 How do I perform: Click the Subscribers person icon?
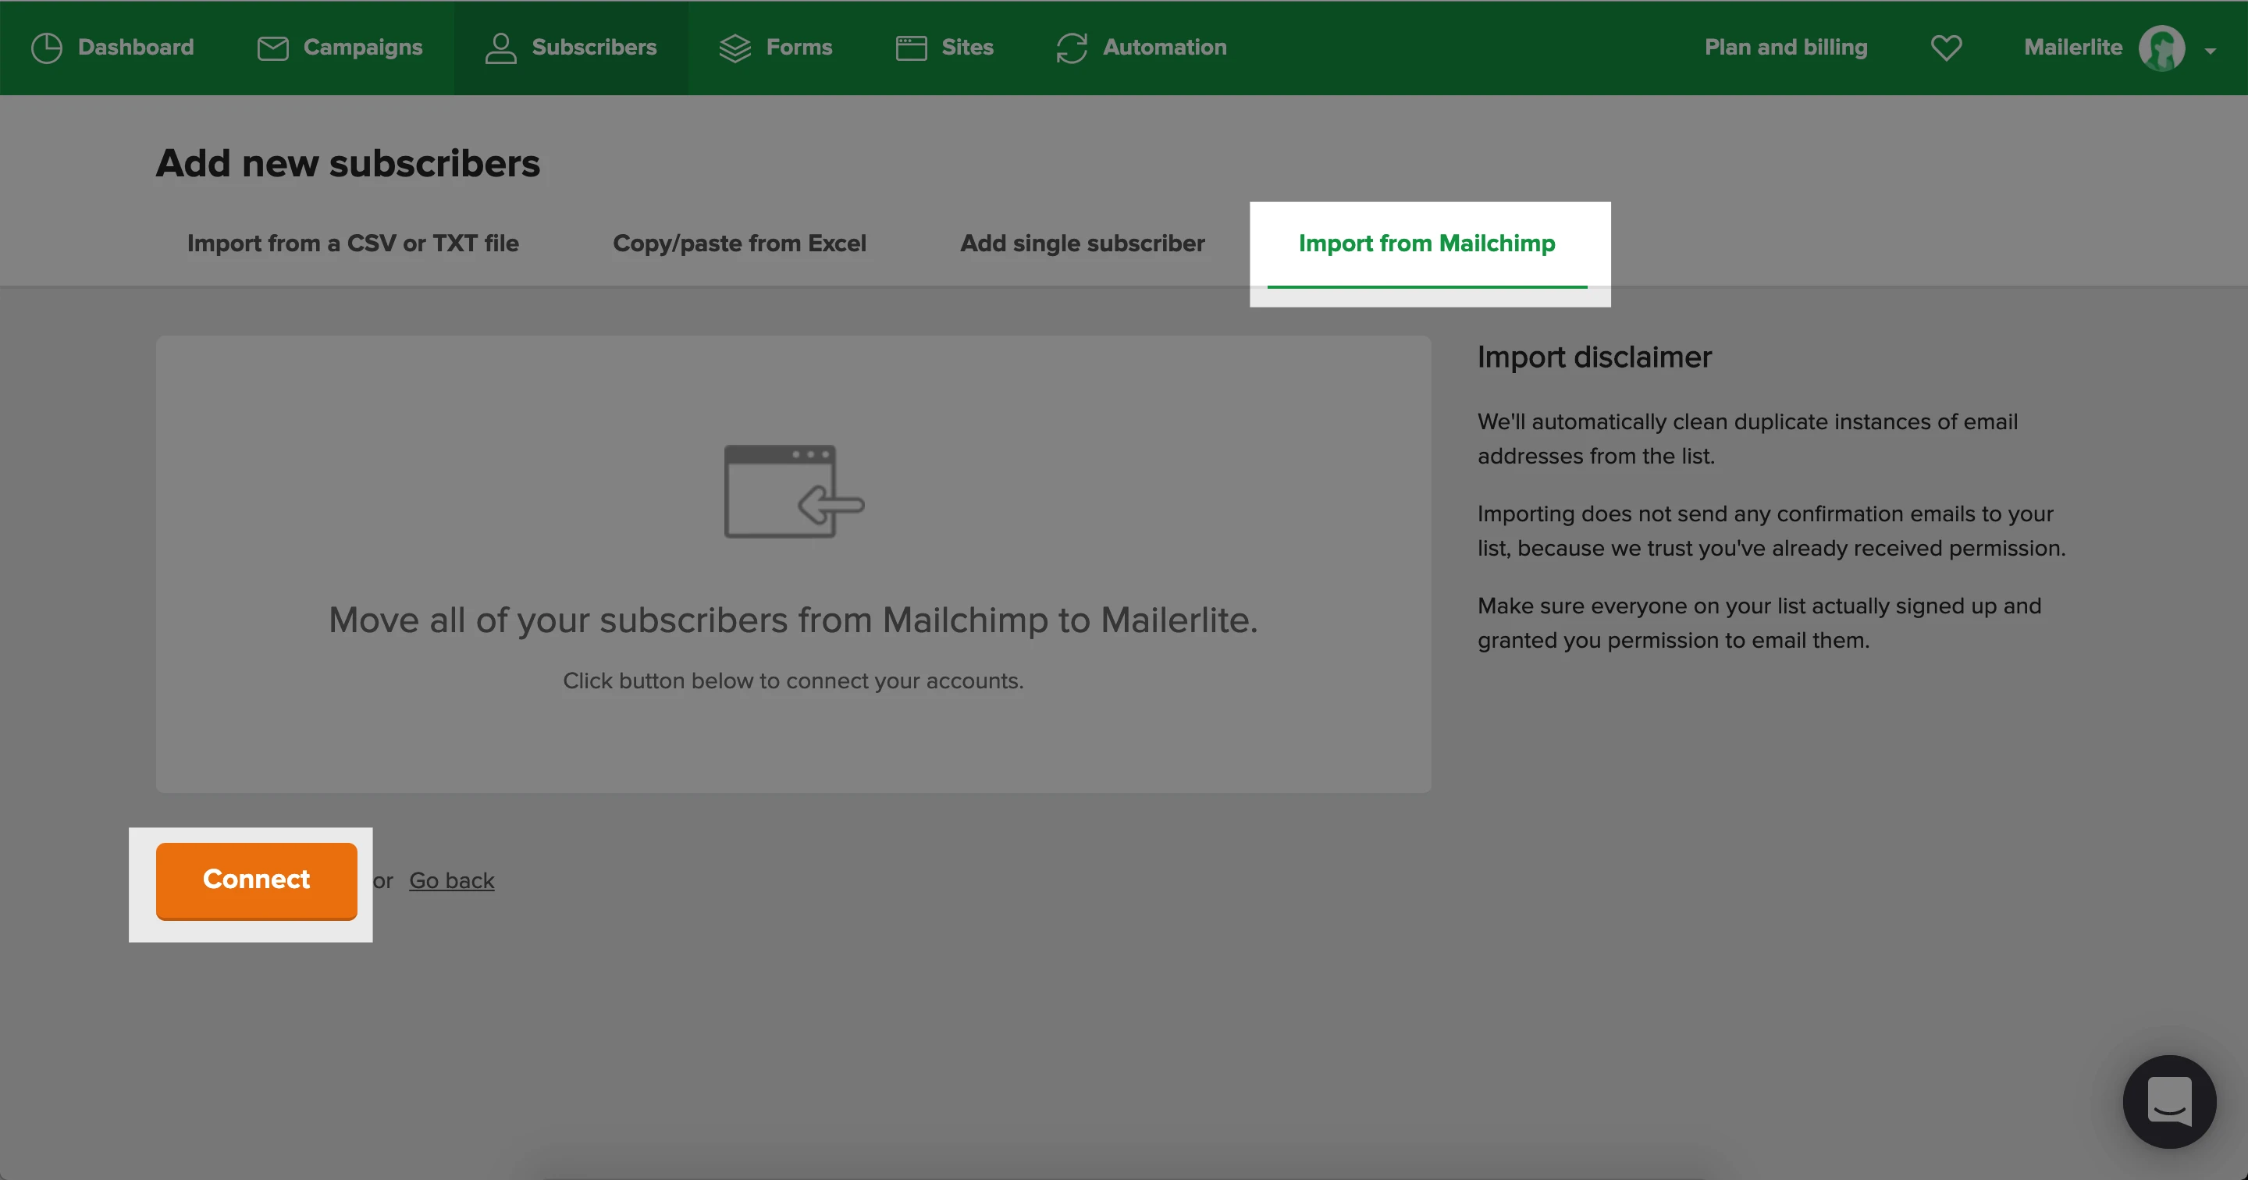click(x=500, y=48)
